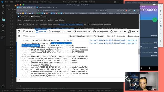This screenshot has height=92, width=164.
Task: Open VS Code Search view
Action: 3,13
